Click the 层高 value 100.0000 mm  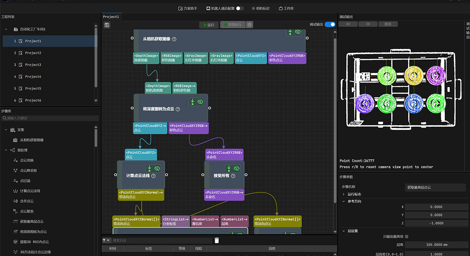coord(436,244)
